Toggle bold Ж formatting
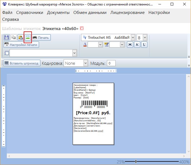191x165 pixels. point(130,45)
